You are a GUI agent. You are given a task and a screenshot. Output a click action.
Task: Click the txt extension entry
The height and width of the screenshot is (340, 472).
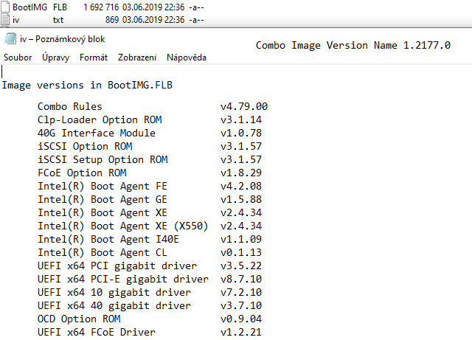(x=58, y=20)
